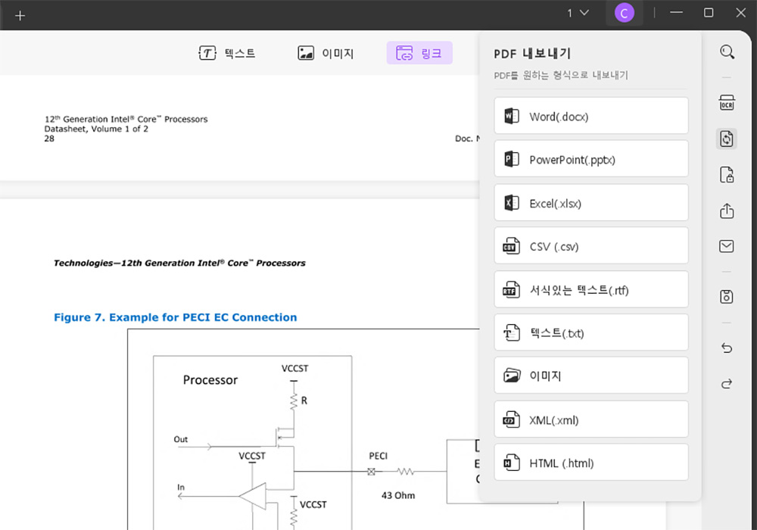Click the PDF 내보내기 panel title
The image size is (757, 530).
tap(532, 54)
